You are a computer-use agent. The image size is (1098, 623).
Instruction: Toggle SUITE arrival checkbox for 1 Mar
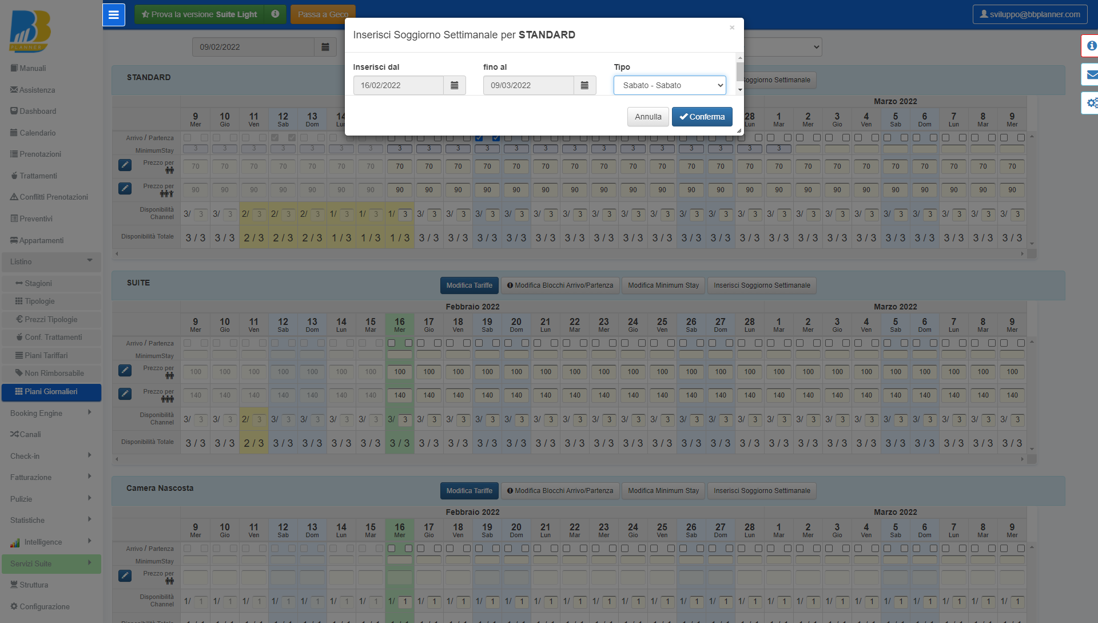pyautogui.click(x=771, y=343)
